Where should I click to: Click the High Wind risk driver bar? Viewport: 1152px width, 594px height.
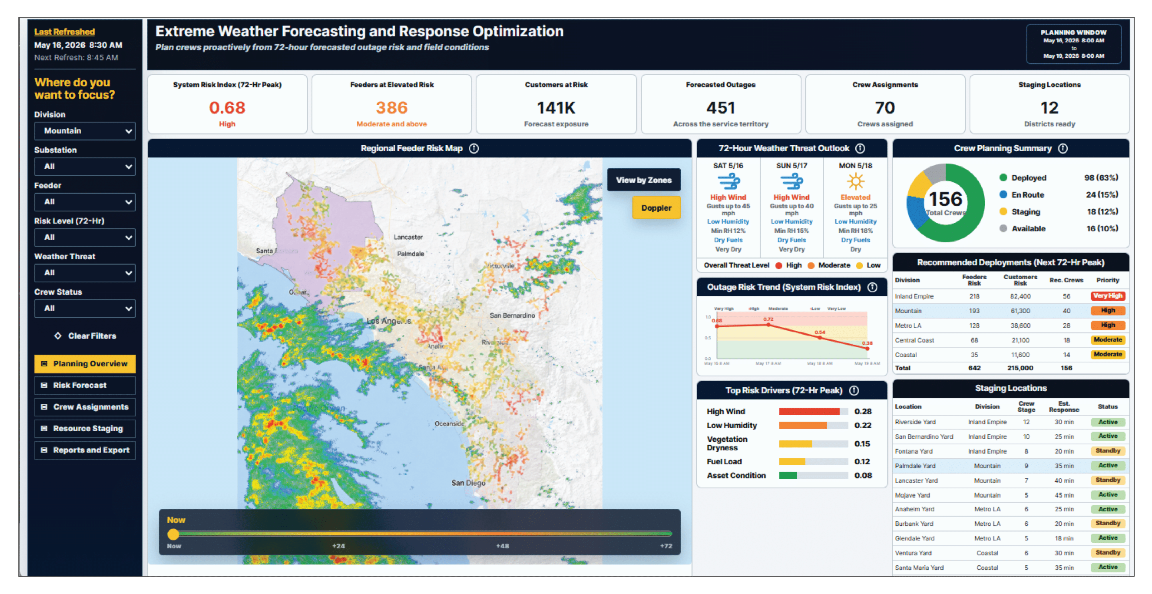pos(813,412)
